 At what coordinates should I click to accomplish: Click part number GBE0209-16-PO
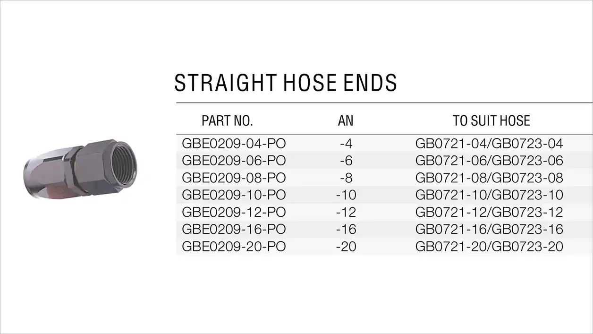(234, 229)
